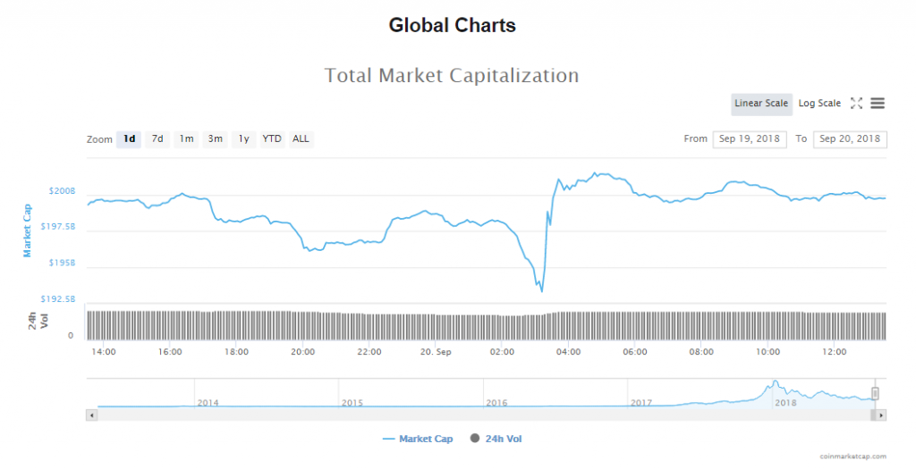Click the navigator scrollbar left arrow
This screenshot has height=469, width=916.
coord(89,415)
